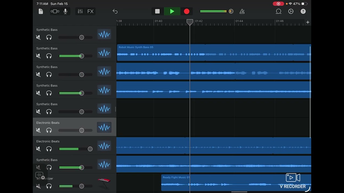The height and width of the screenshot is (193, 344).
Task: Mute empty Synthetic Bass track above highlighted Electronic Beats
Action: (x=38, y=112)
